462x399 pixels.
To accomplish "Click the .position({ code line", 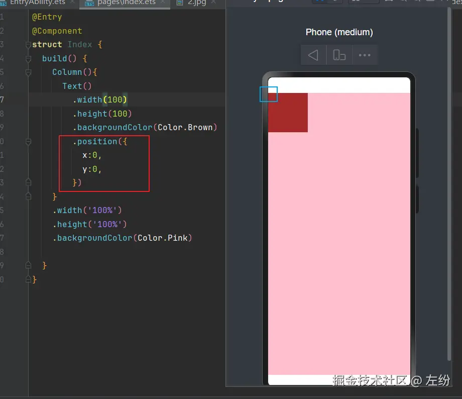I will click(100, 142).
